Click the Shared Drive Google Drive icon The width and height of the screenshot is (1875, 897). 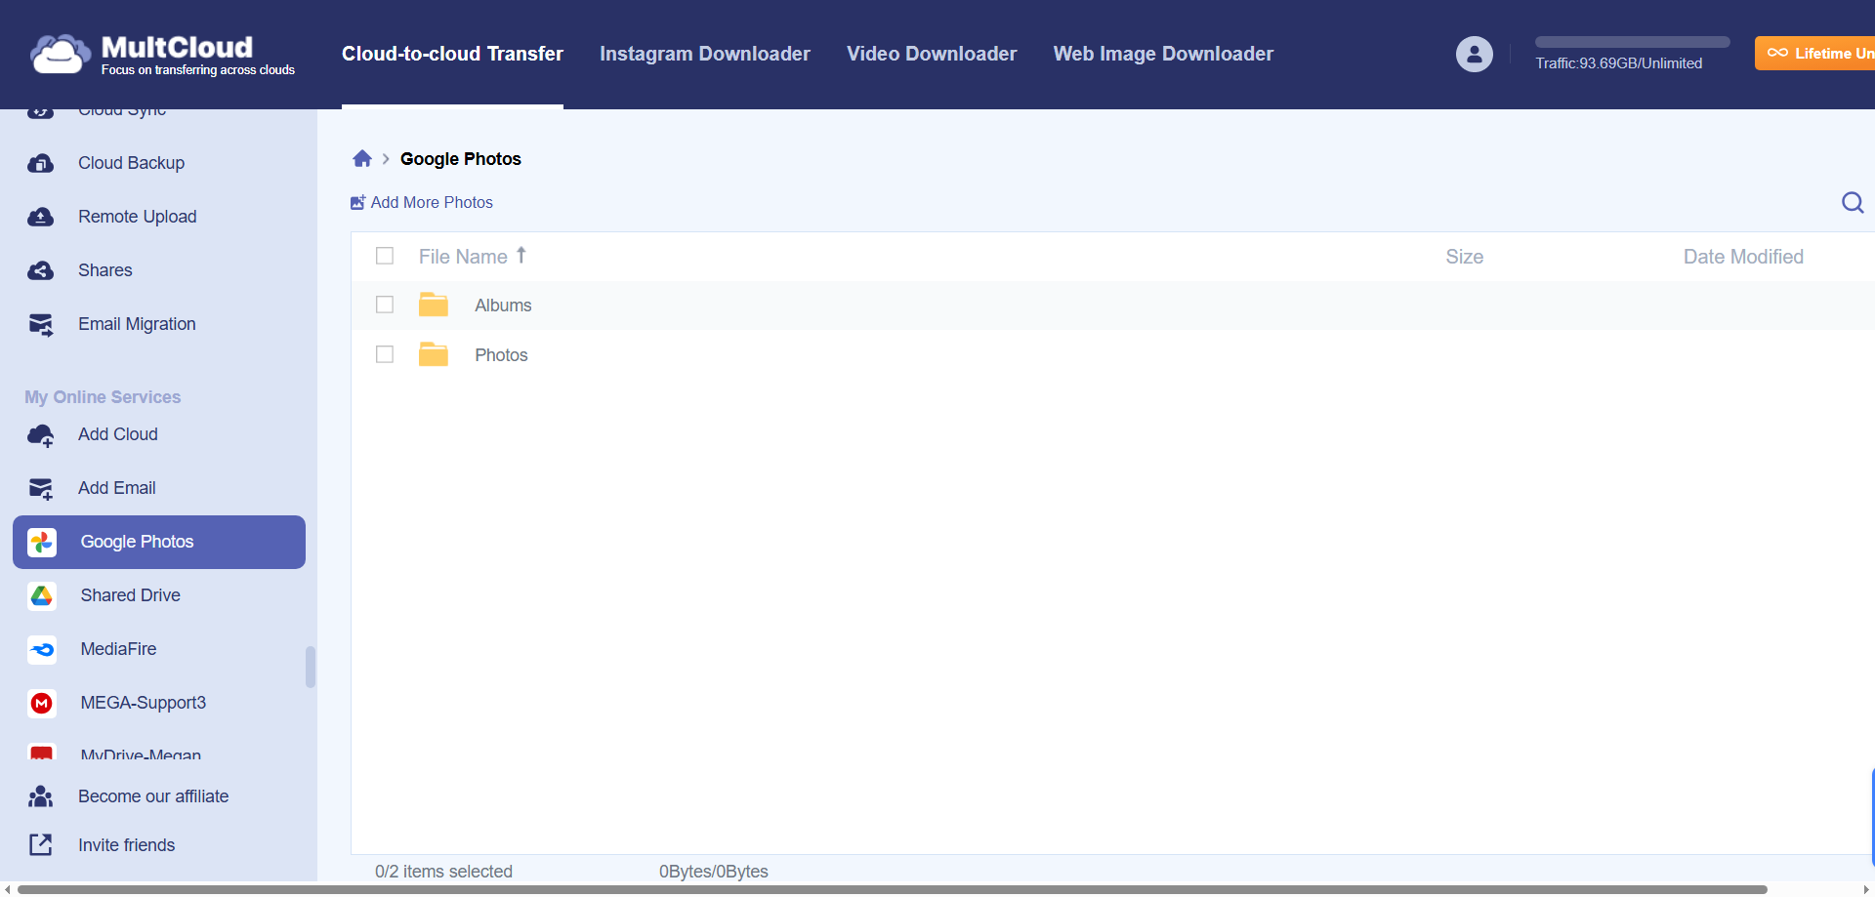point(42,595)
